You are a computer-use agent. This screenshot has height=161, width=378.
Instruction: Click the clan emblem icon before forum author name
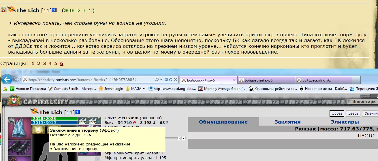[x=4, y=10]
